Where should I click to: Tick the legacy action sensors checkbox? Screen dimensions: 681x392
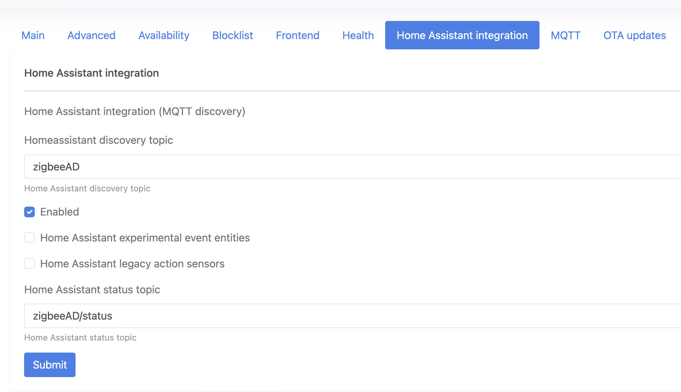click(x=29, y=264)
